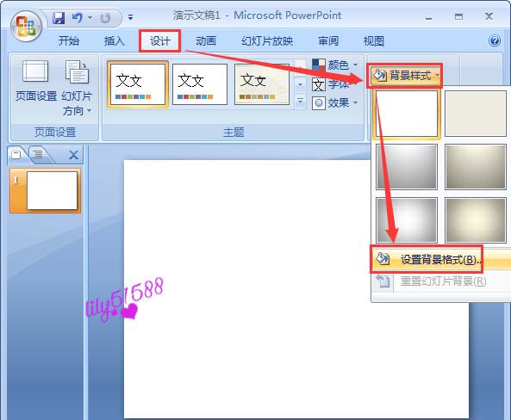Screen dimensions: 511x420
Task: Click the Undo icon
Action: point(78,17)
